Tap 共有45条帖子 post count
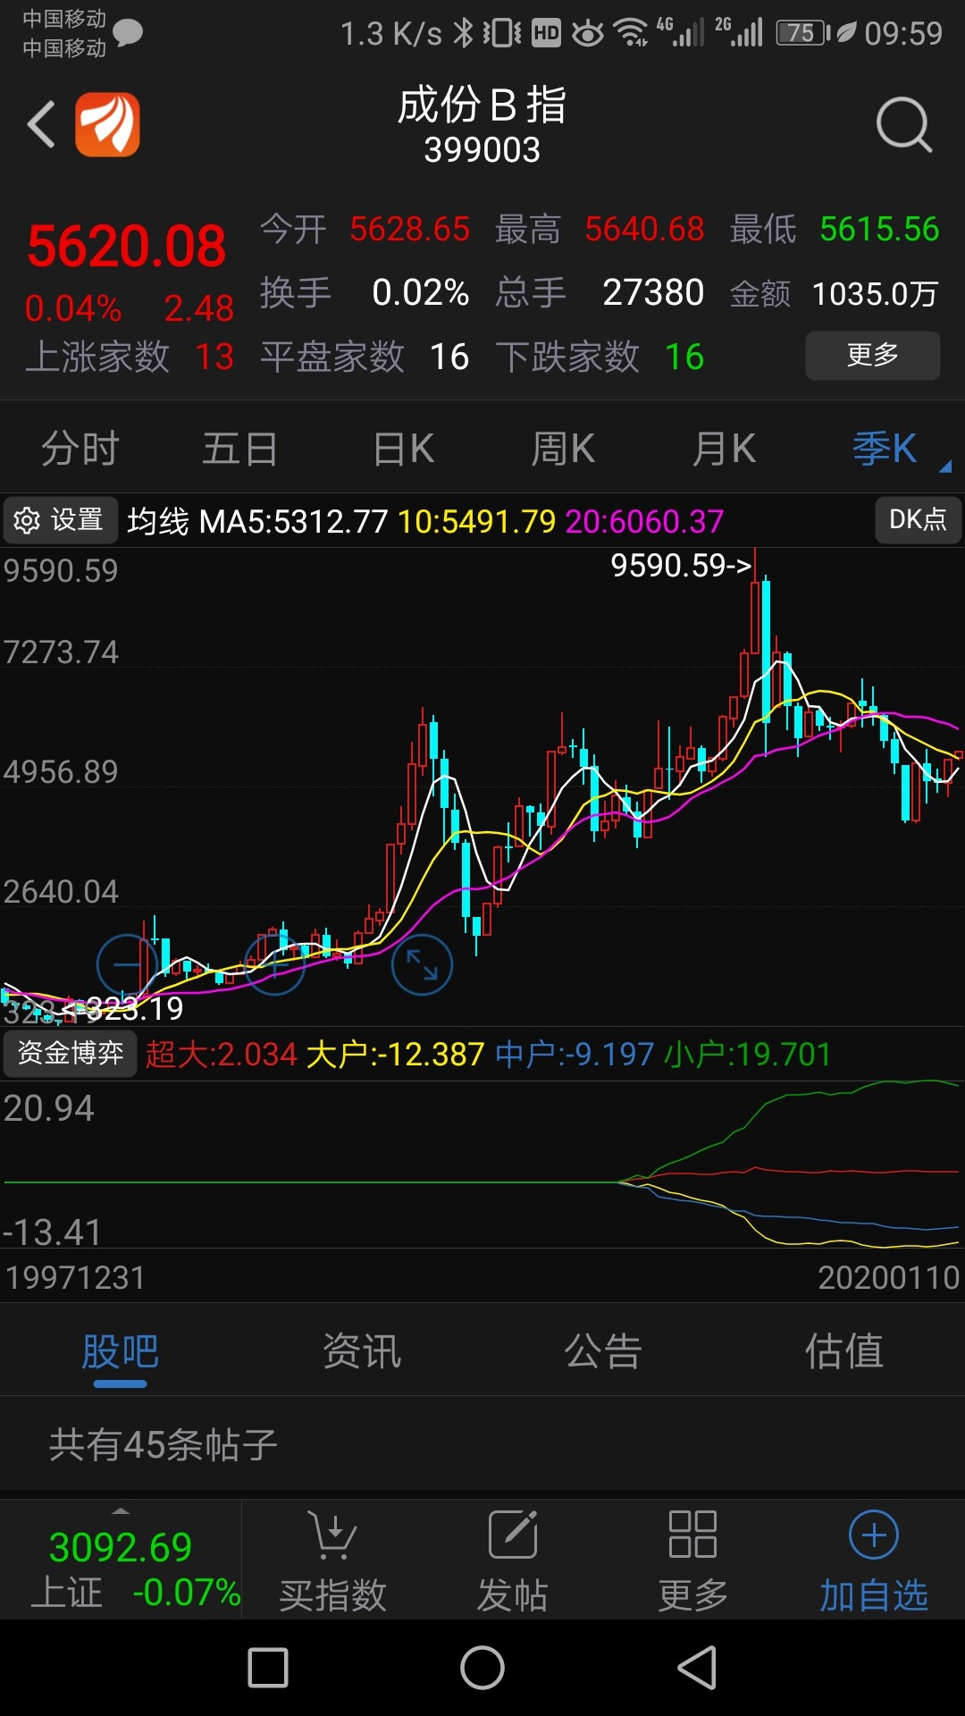Screen dimensions: 965x1716 pyautogui.click(x=164, y=1444)
